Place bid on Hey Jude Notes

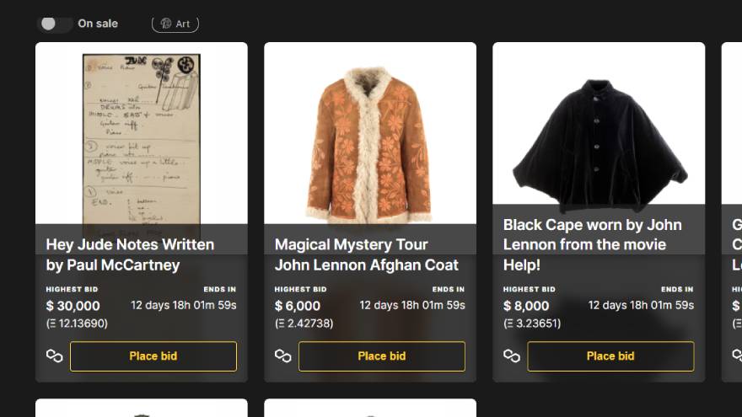[153, 356]
